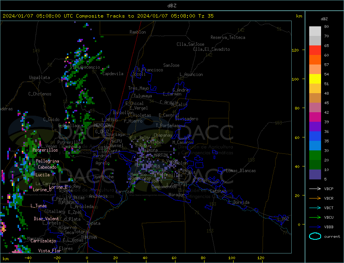Image resolution: width=344 pixels, height=263 pixels.
Task: Click the light gray 70-80 dBZ swatch
Action: pos(315,31)
